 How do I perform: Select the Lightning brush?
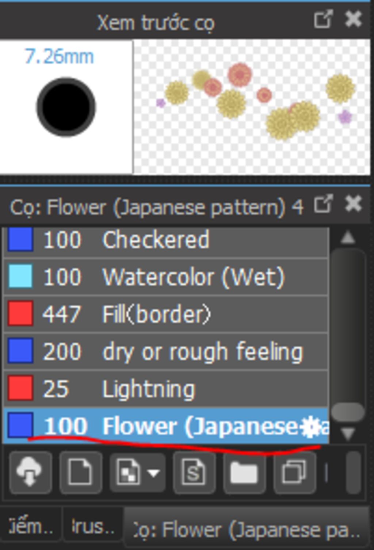tap(148, 389)
